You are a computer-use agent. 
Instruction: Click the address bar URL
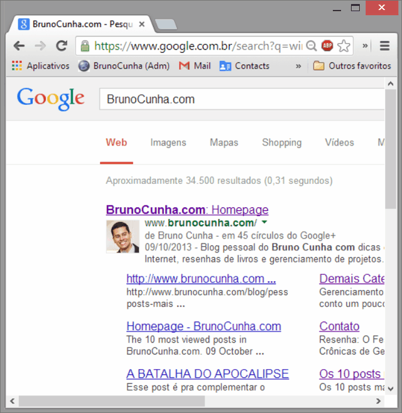198,46
